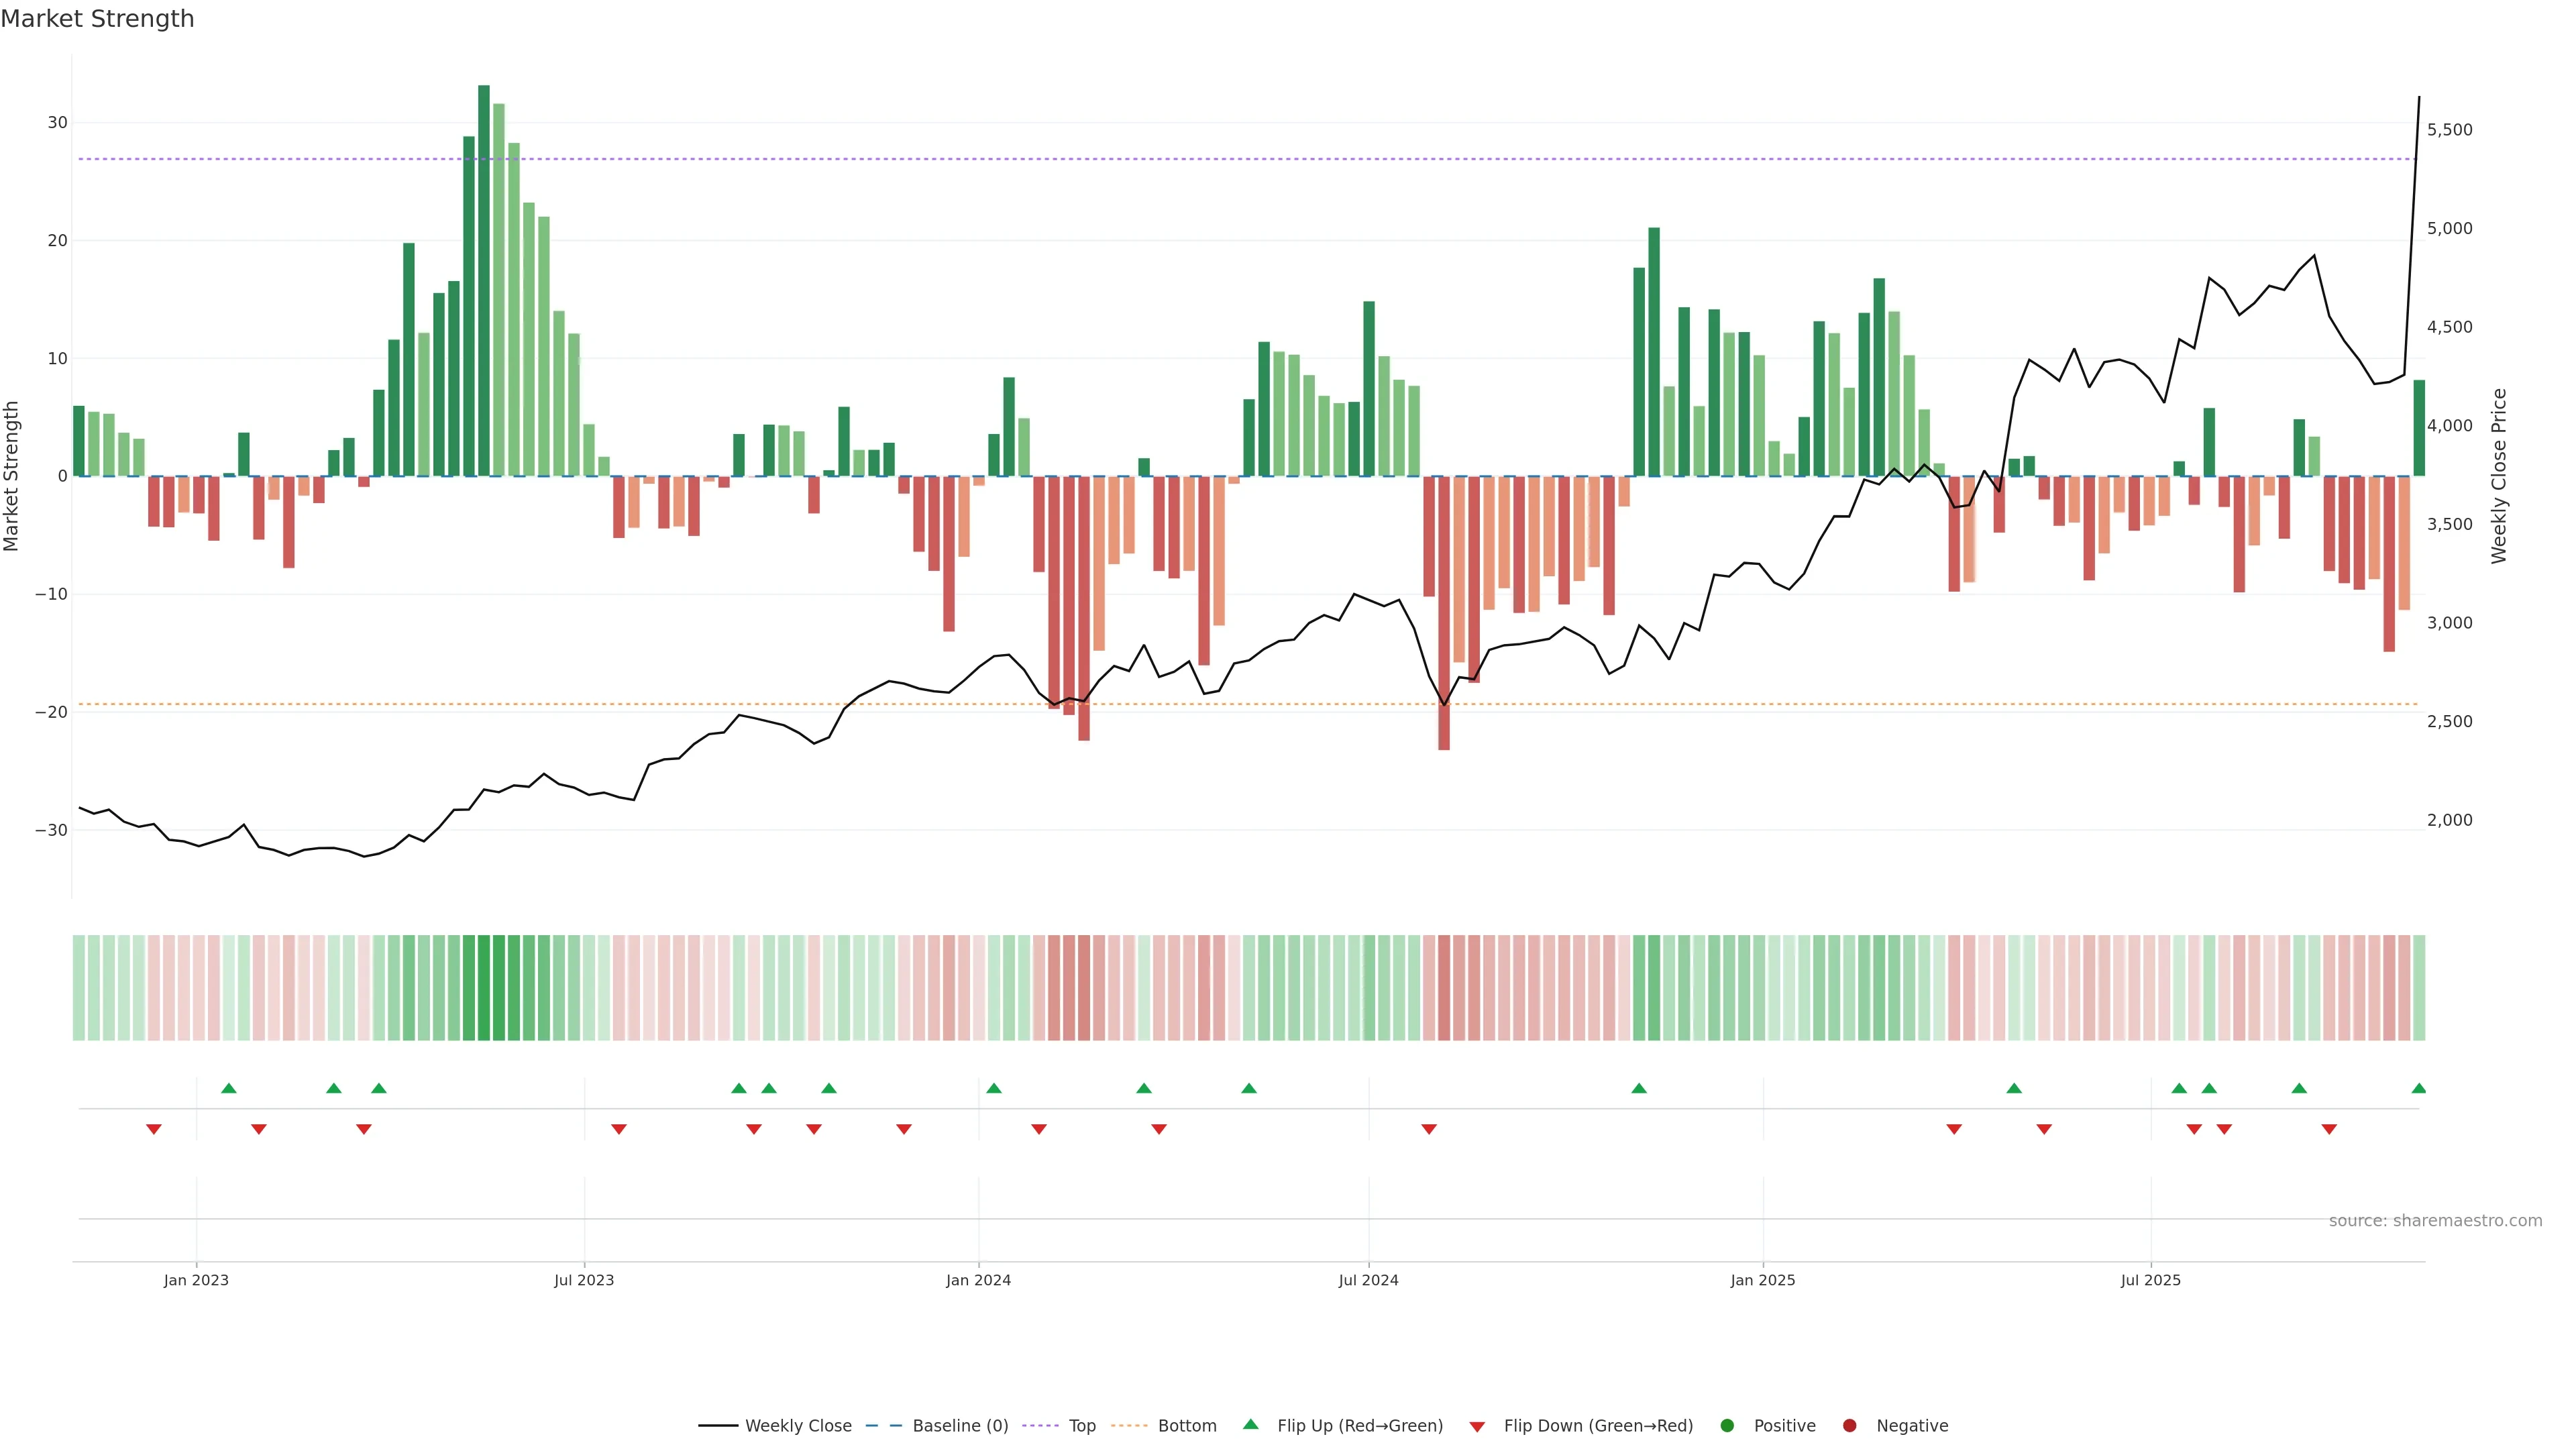Viewport: 2576px width, 1449px height.
Task: Click Positive green circle legend icon
Action: tap(1727, 1425)
